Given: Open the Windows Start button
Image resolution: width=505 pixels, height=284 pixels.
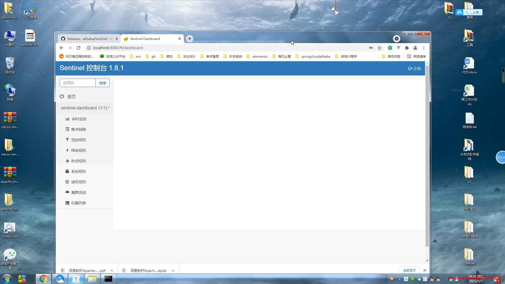Looking at the screenshot, I should pos(7,279).
